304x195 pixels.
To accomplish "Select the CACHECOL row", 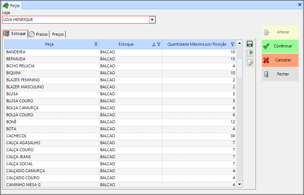I will 120,136.
